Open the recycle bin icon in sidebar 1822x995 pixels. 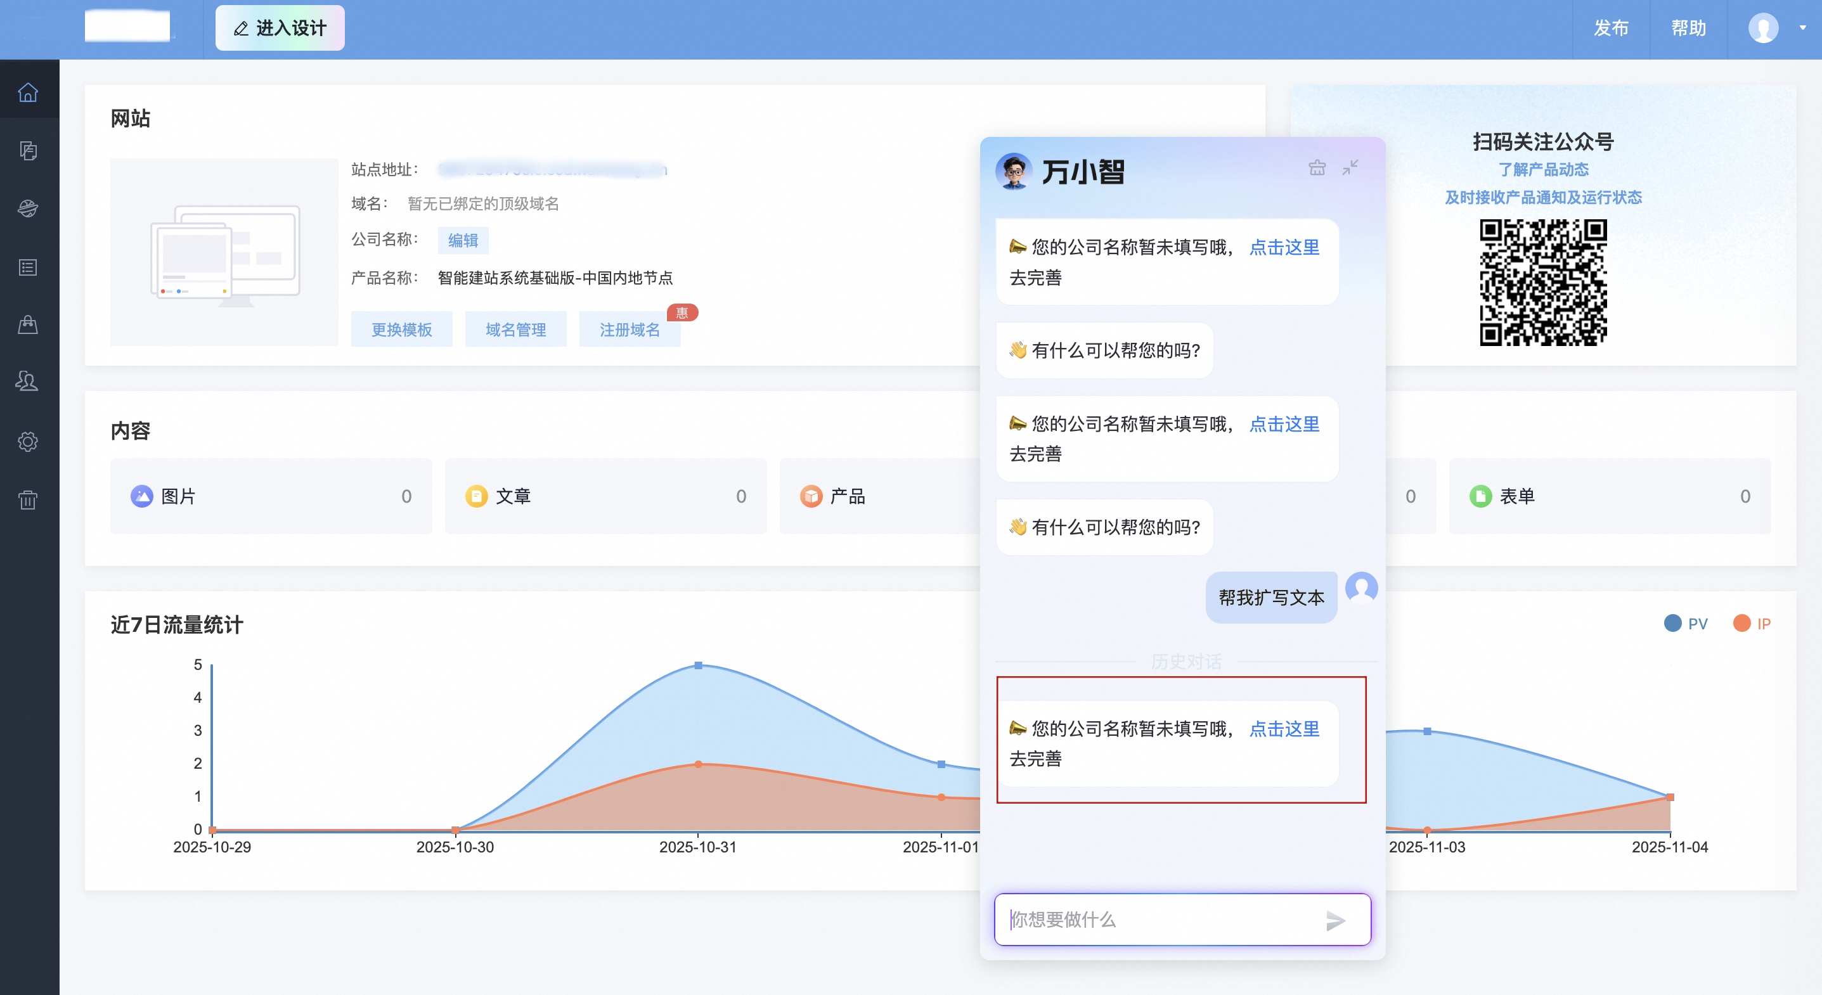pos(29,499)
